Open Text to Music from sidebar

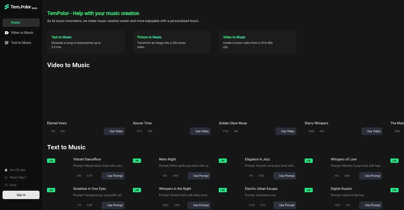(x=21, y=43)
